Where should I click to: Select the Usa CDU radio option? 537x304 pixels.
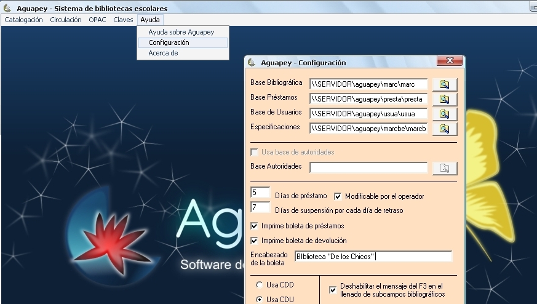pos(258,300)
